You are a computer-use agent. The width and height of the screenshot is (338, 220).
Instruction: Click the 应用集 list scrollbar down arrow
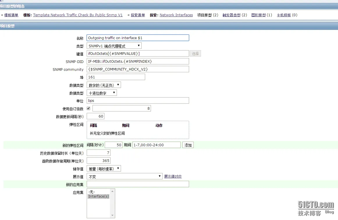point(112,215)
